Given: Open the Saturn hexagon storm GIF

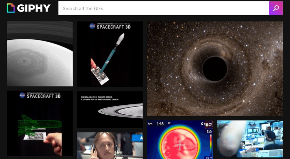Looking at the screenshot, I should point(40,54).
